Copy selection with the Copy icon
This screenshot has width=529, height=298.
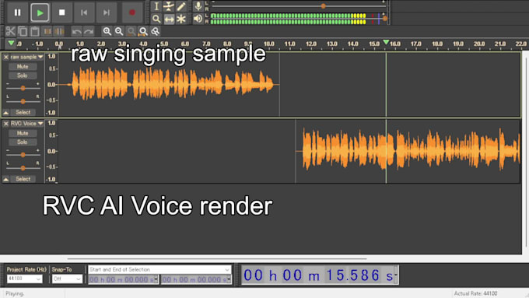(23, 31)
